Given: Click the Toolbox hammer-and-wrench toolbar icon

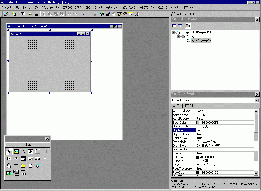Looking at the screenshot, I should coord(125,14).
